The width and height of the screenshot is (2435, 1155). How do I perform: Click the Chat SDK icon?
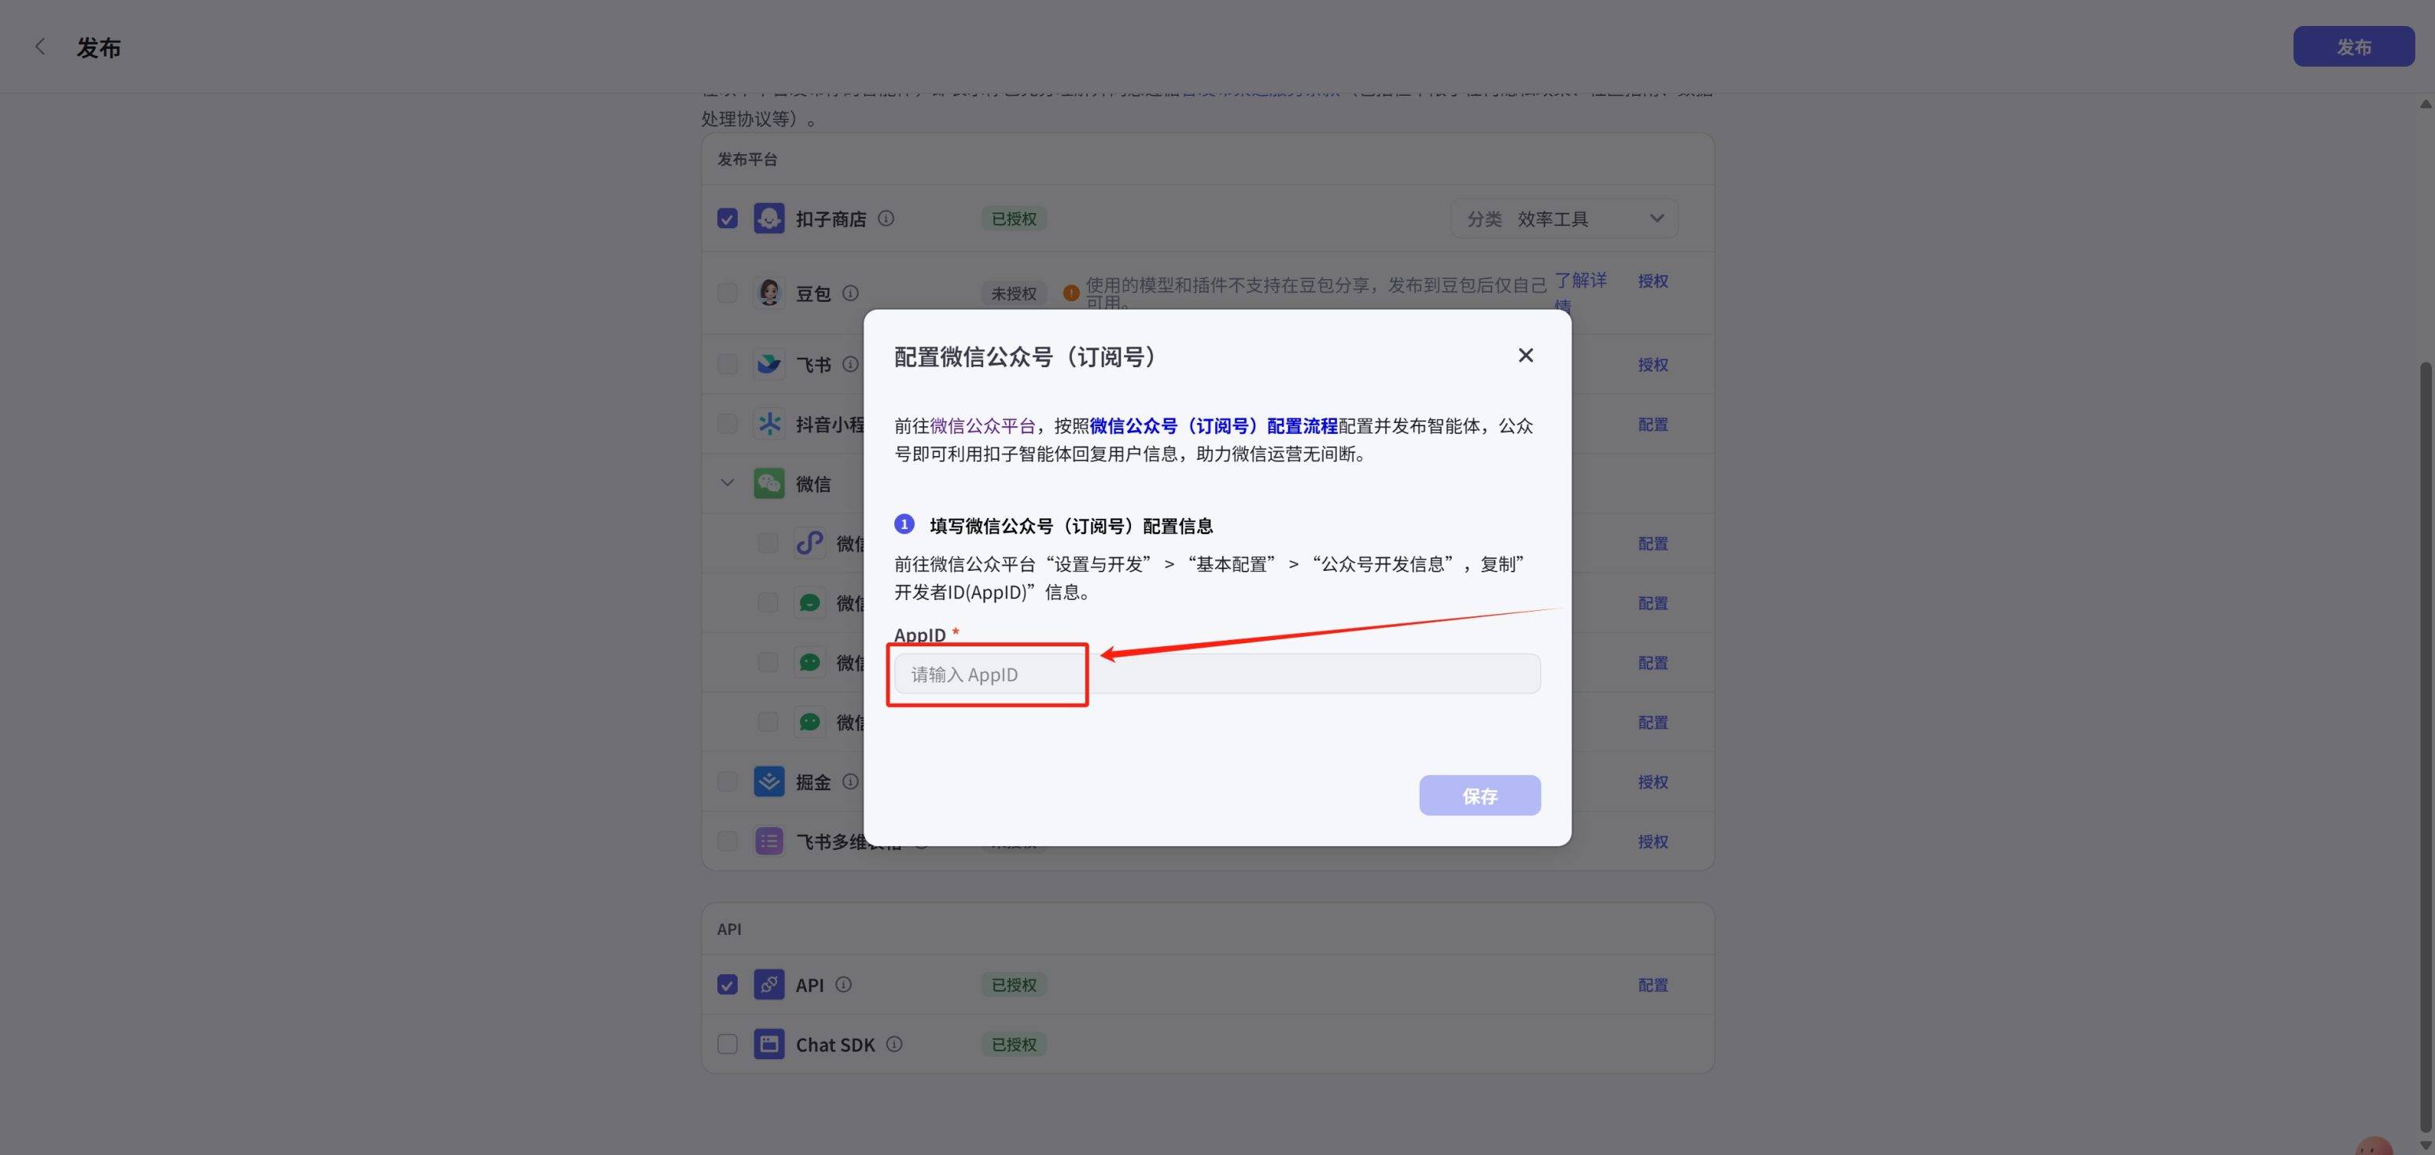(x=768, y=1044)
